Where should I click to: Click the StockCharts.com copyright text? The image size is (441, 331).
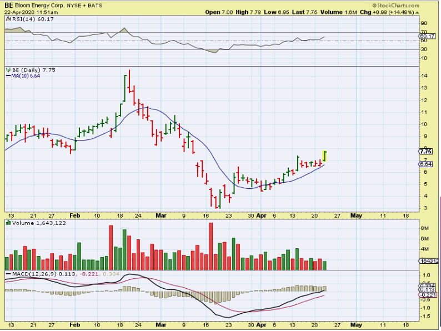click(x=395, y=6)
